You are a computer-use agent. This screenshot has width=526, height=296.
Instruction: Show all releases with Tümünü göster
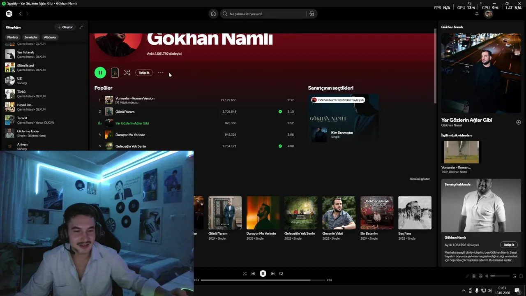pos(420,179)
